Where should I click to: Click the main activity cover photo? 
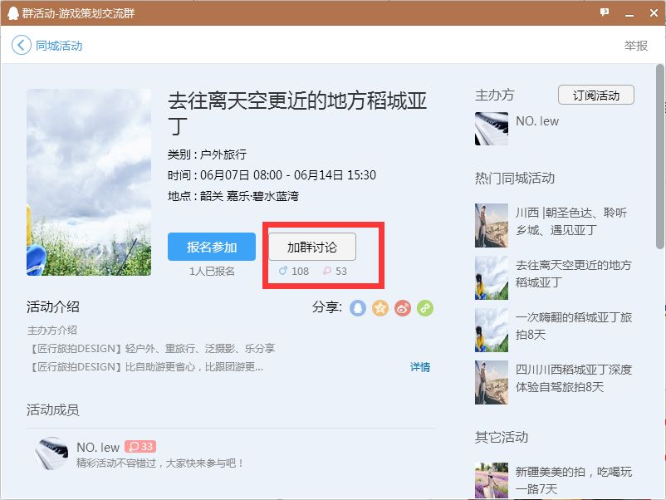click(90, 183)
